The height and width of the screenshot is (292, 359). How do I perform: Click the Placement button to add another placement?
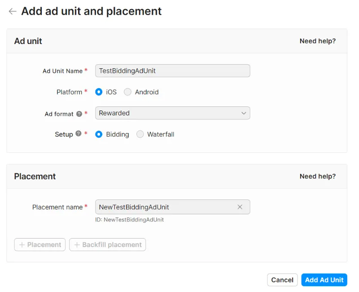tap(39, 244)
